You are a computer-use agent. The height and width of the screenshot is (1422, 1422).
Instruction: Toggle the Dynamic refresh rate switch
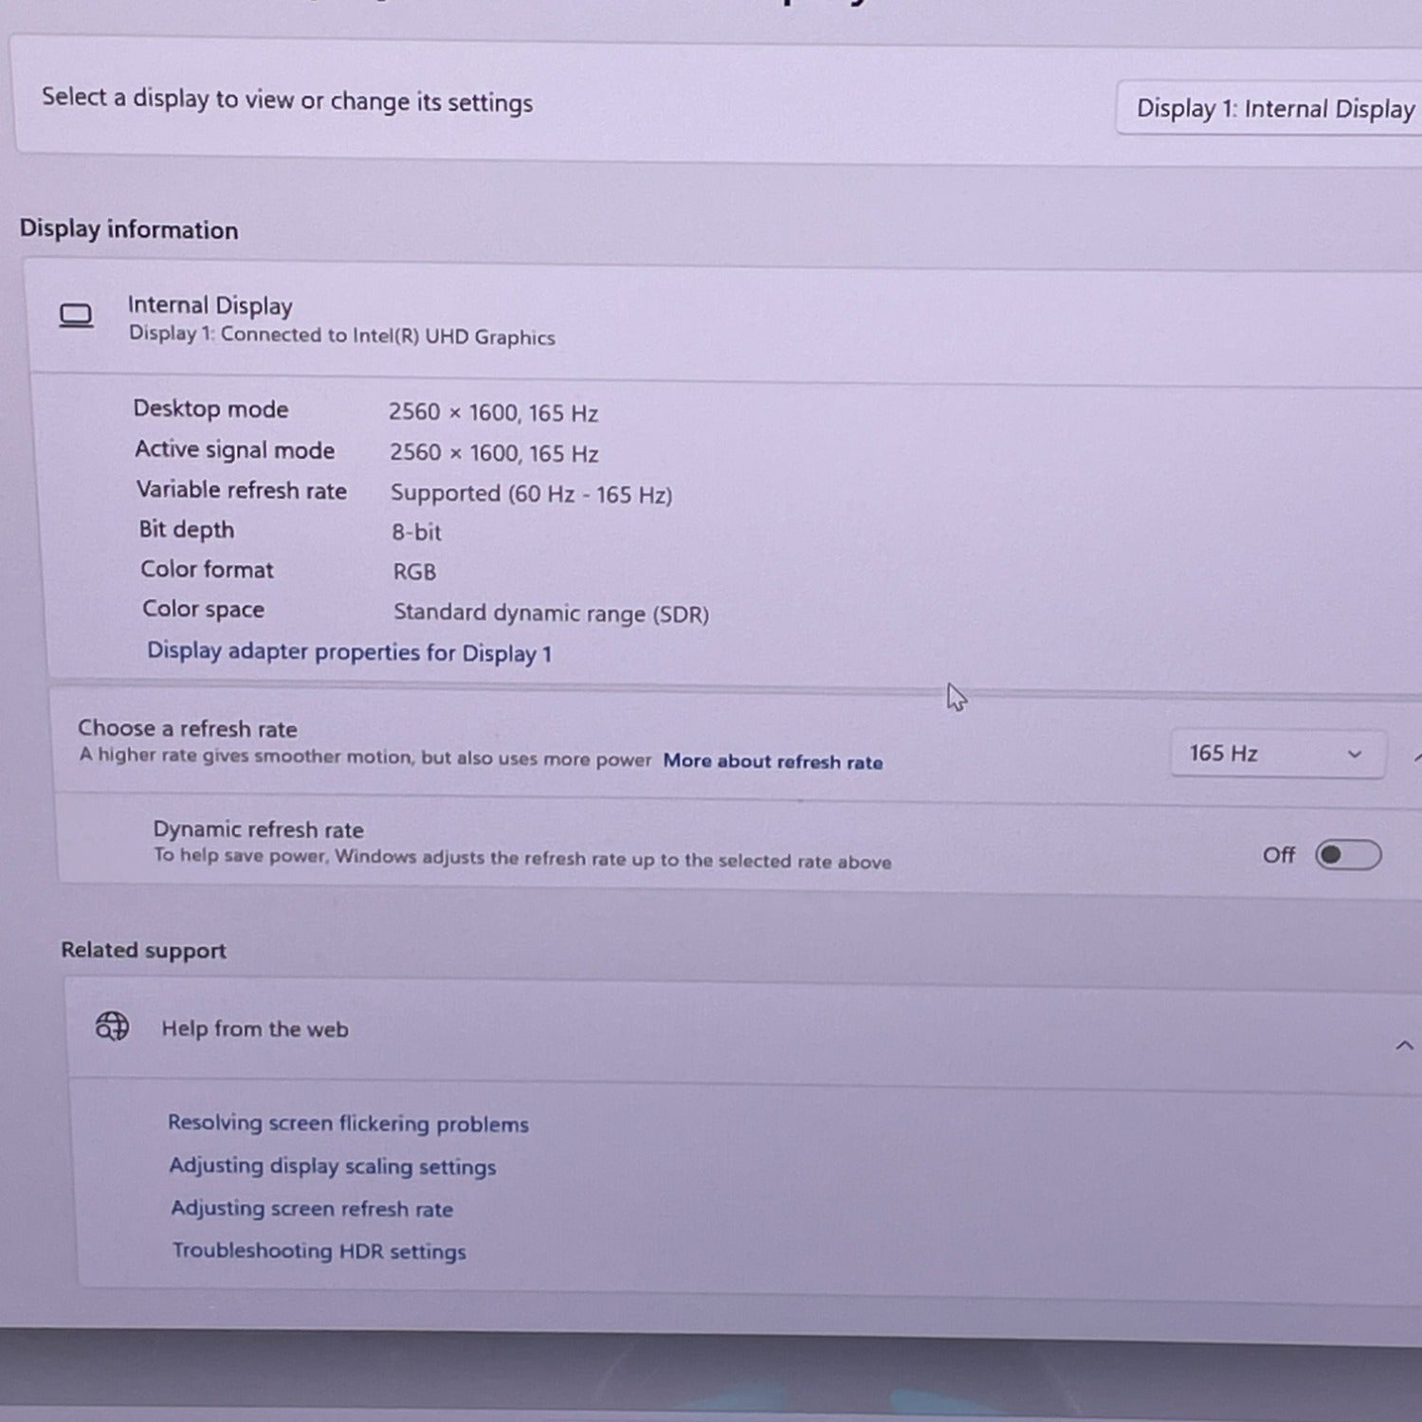click(1347, 855)
